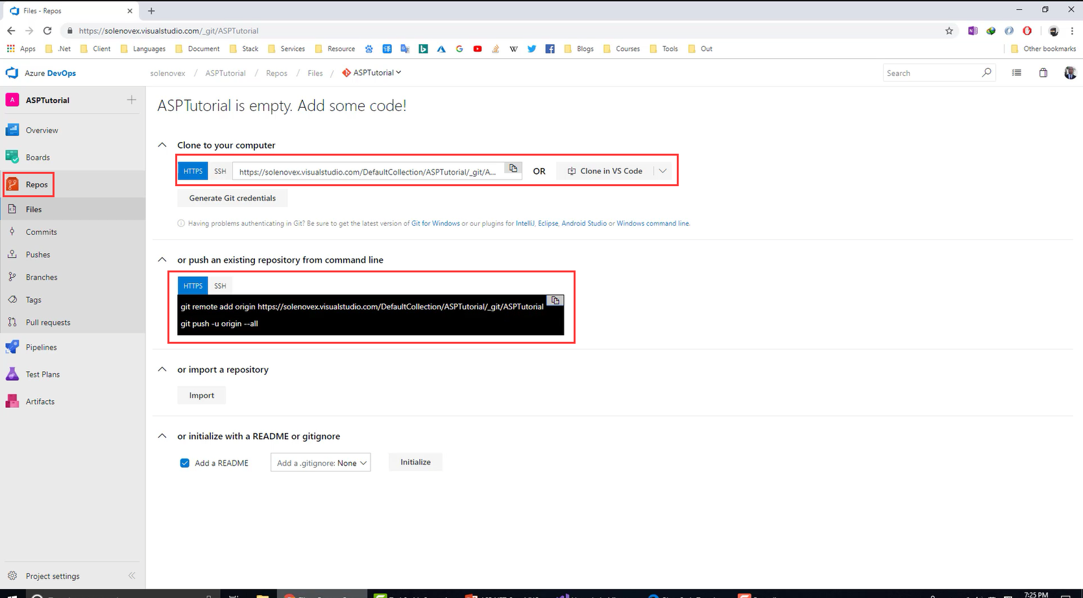Open user profile avatar in header
Screen dimensions: 1083x598
[1070, 73]
